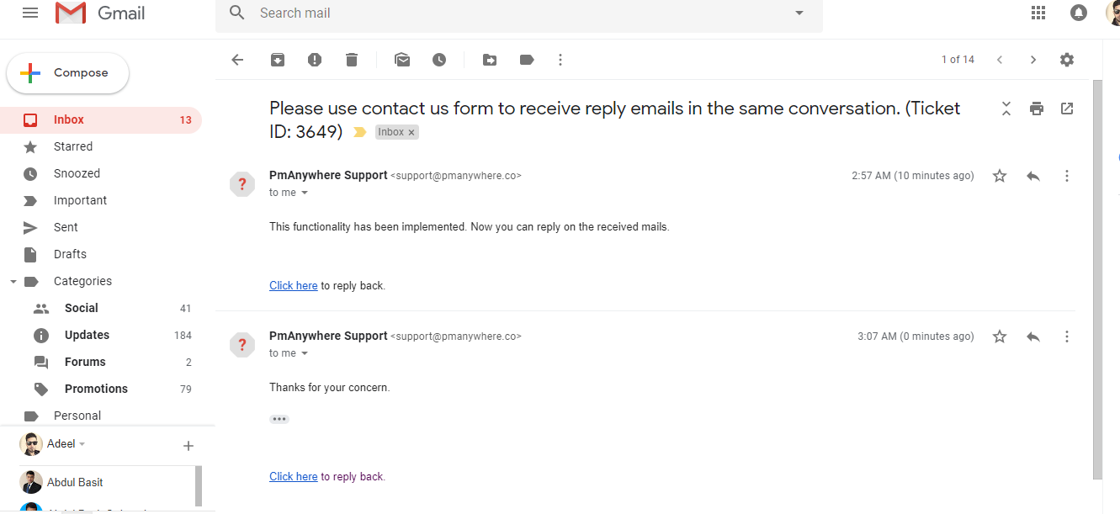Snooze this conversation

click(439, 60)
